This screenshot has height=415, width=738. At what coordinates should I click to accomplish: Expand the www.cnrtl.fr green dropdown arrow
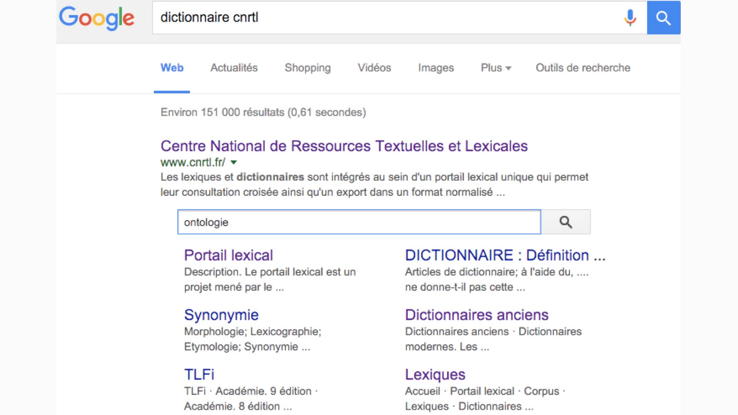pos(233,163)
